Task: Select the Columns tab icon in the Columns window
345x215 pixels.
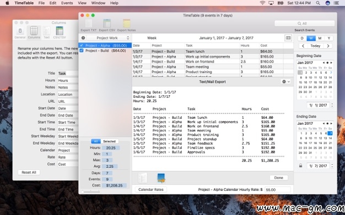Action: point(34,32)
